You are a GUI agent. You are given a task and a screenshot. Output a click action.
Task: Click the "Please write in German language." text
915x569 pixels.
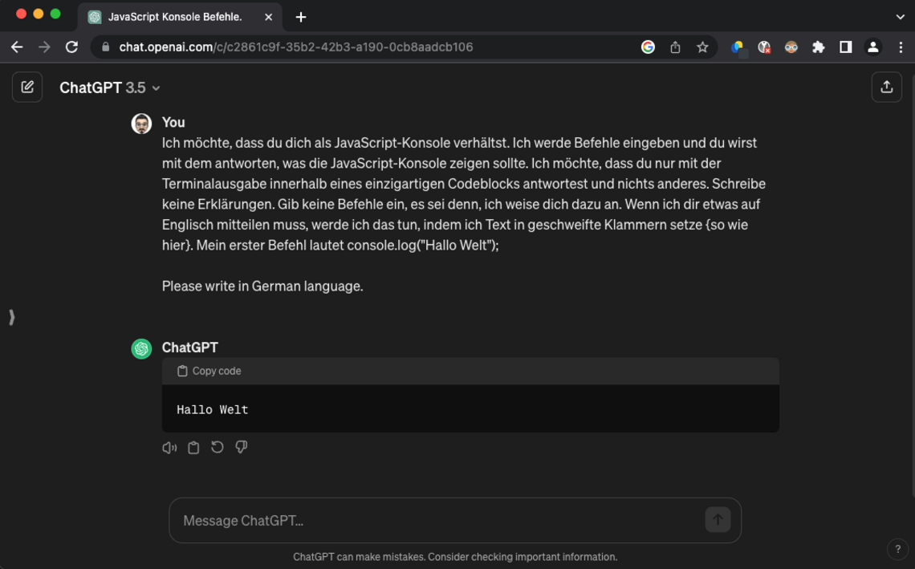[x=262, y=286]
